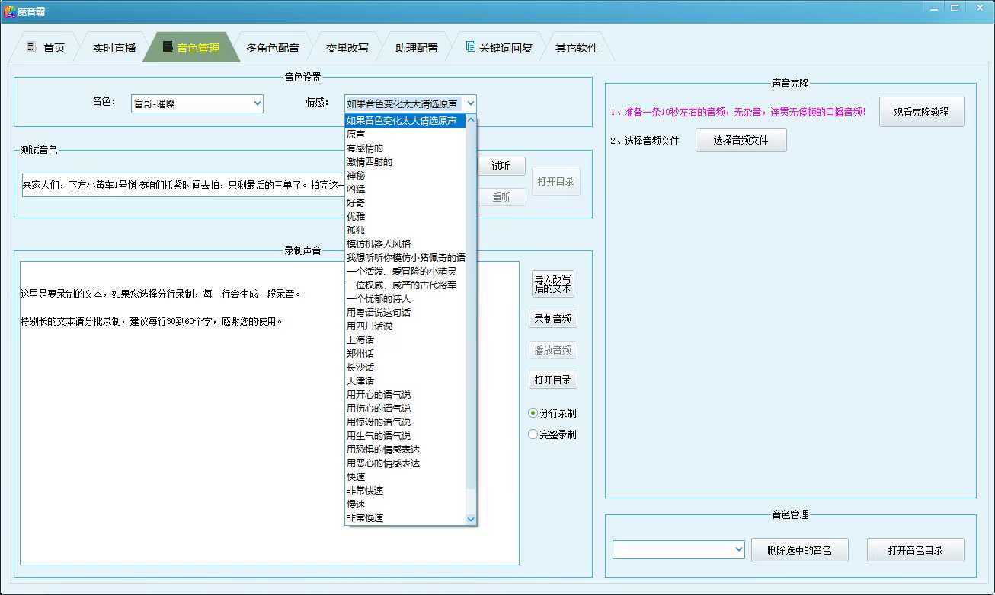Click 删除选中的音色 button
This screenshot has height=595, width=995.
pos(799,550)
